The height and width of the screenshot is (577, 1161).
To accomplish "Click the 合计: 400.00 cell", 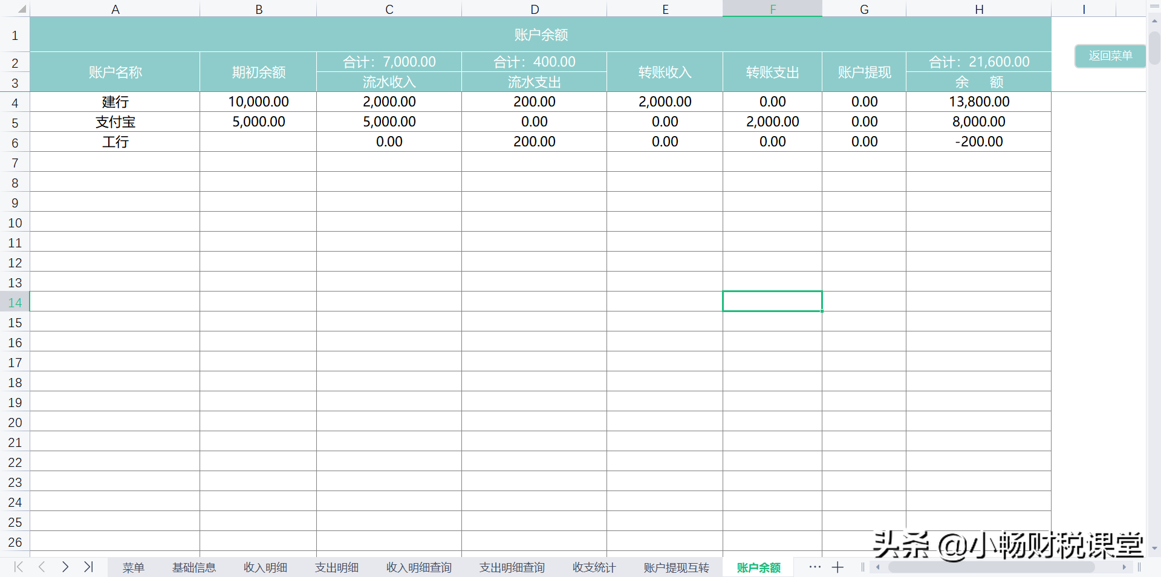I will tap(534, 62).
